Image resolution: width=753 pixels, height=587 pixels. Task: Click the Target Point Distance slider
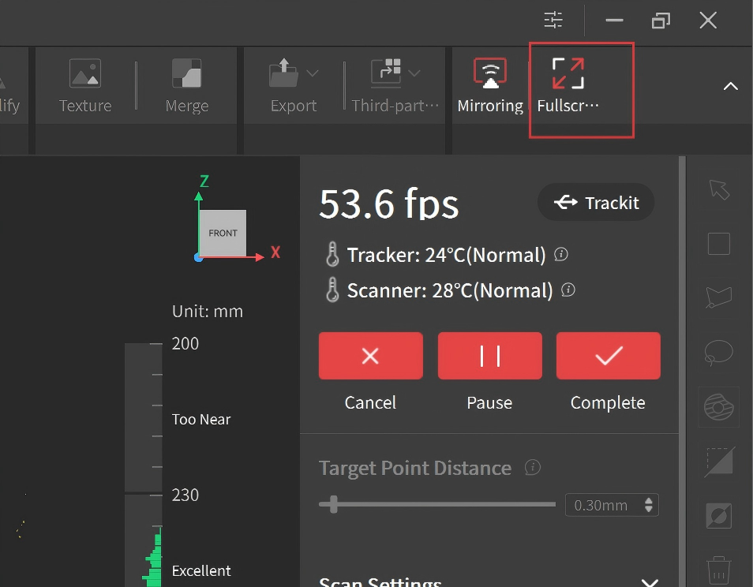pos(437,504)
